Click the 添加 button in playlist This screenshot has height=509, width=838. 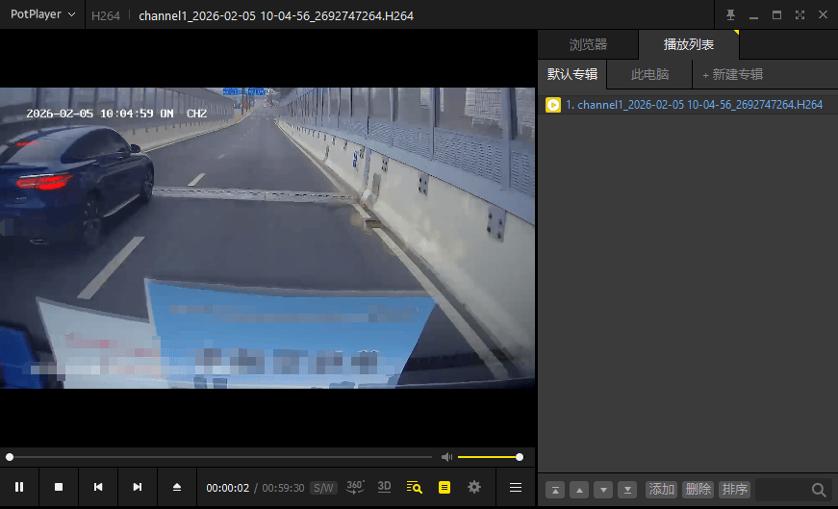tap(661, 489)
